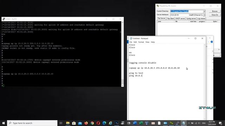Click the progress column header
The height and width of the screenshot is (126, 225).
[x=202, y=21]
